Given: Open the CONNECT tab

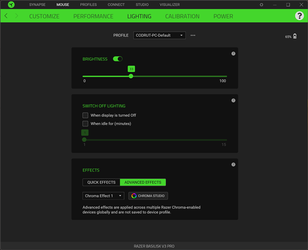Looking at the screenshot, I should coord(116,5).
